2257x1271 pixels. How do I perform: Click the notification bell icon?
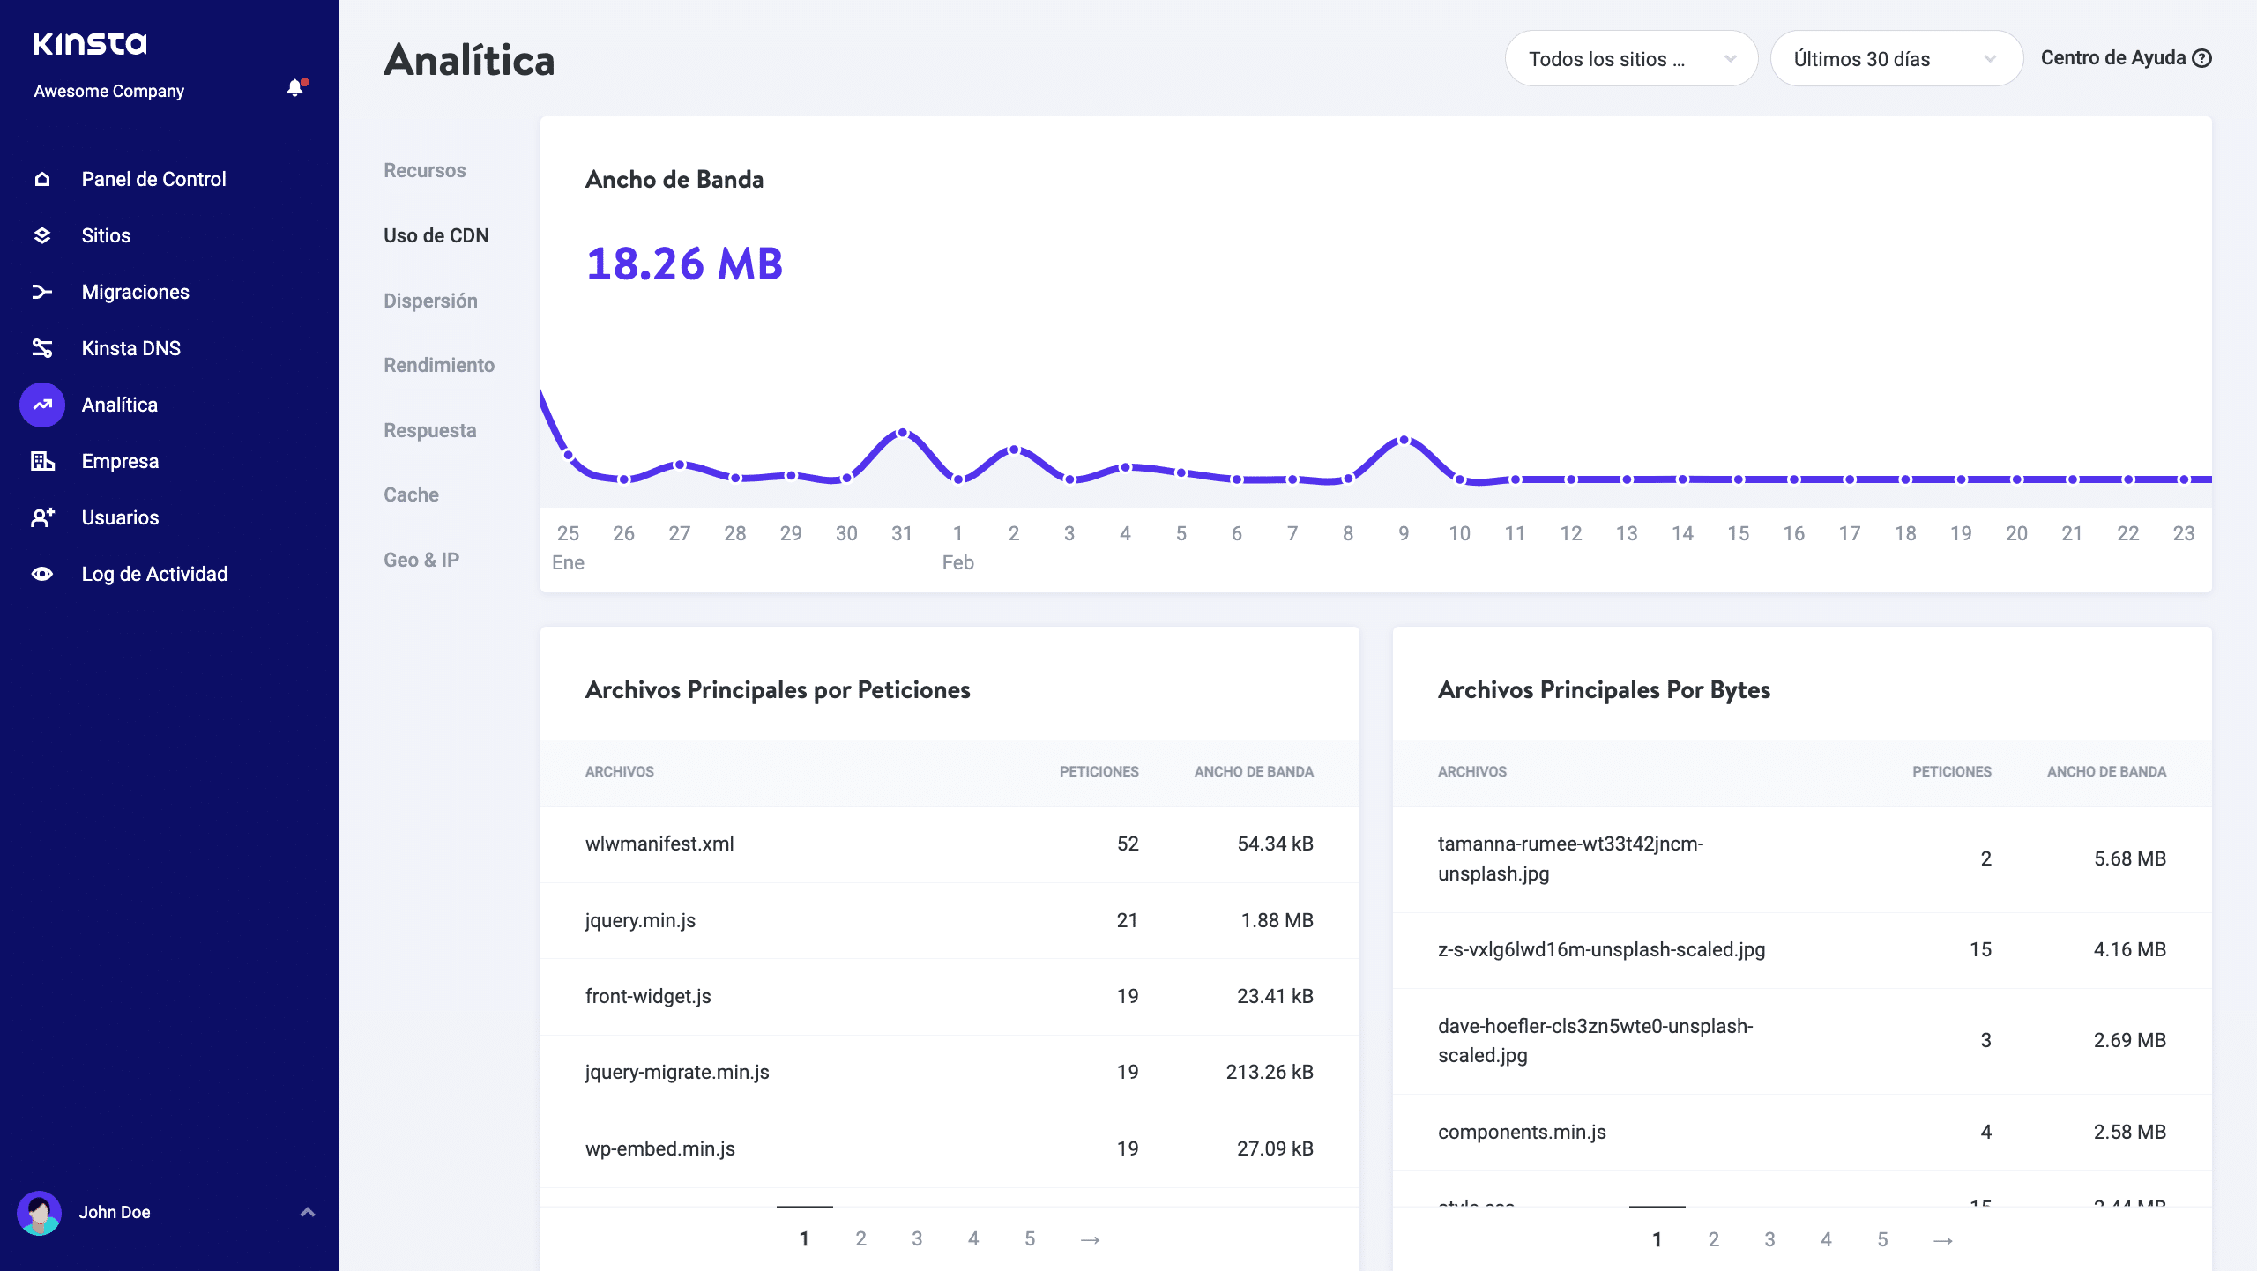click(x=295, y=87)
